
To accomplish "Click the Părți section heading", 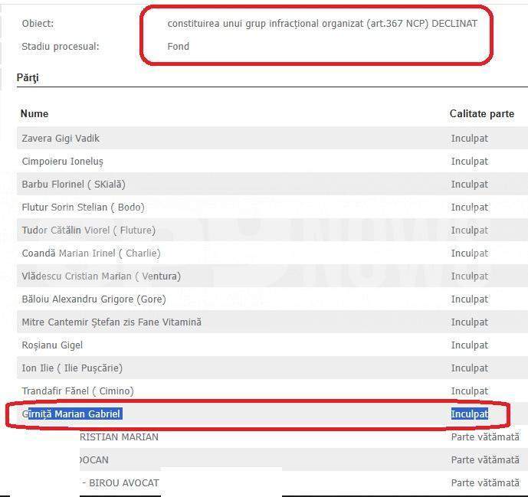I will (x=28, y=78).
